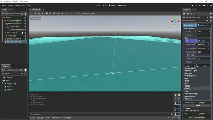Hide the DirectionalLight3D node
This screenshot has width=213, height=120.
[25, 39]
